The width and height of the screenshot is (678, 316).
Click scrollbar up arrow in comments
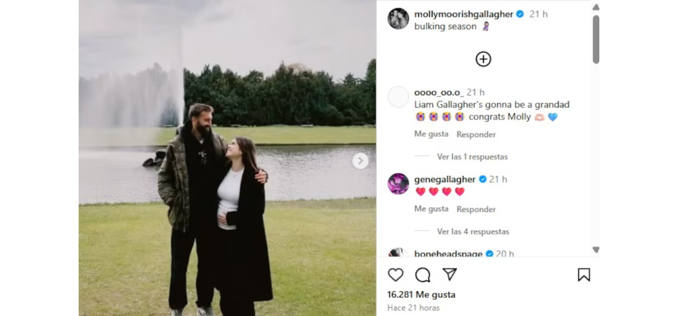tap(596, 7)
